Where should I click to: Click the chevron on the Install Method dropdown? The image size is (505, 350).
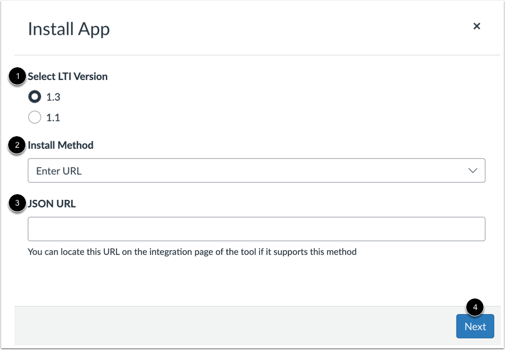click(474, 170)
